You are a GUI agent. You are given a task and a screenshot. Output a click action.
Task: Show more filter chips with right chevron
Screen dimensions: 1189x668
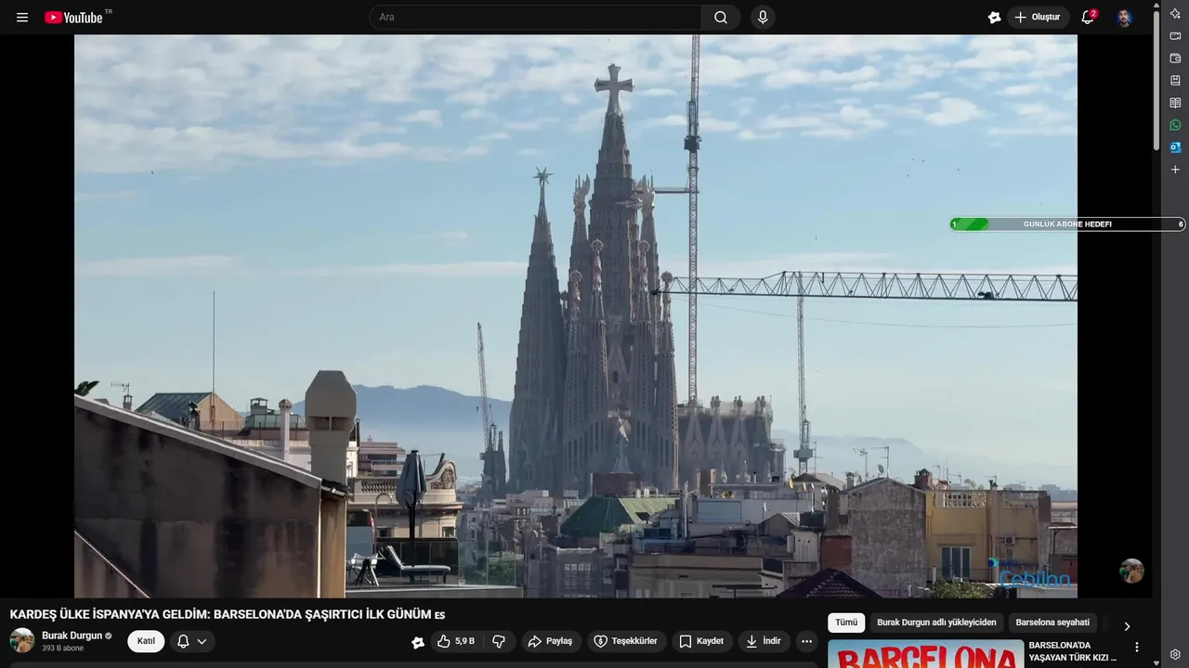pos(1127,626)
